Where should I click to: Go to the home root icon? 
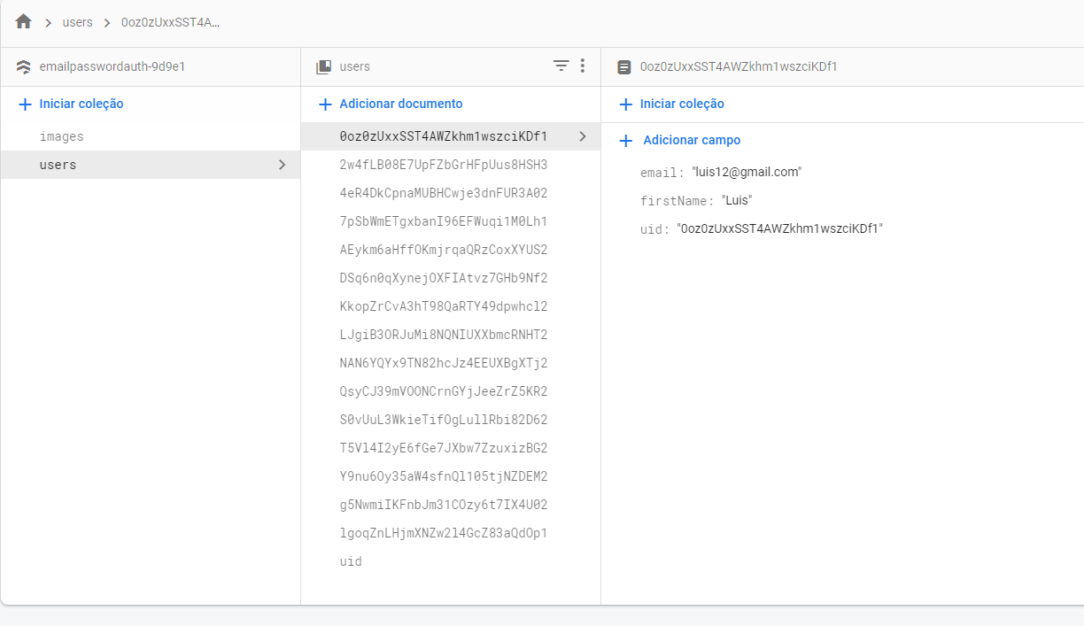tap(24, 21)
